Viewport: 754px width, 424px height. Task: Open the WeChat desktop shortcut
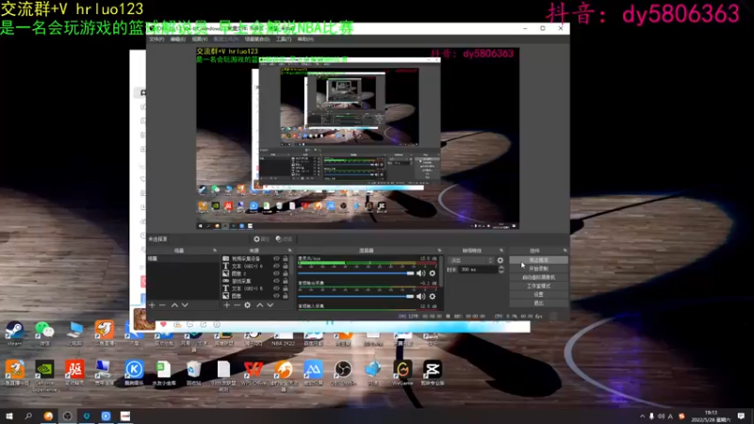point(44,334)
